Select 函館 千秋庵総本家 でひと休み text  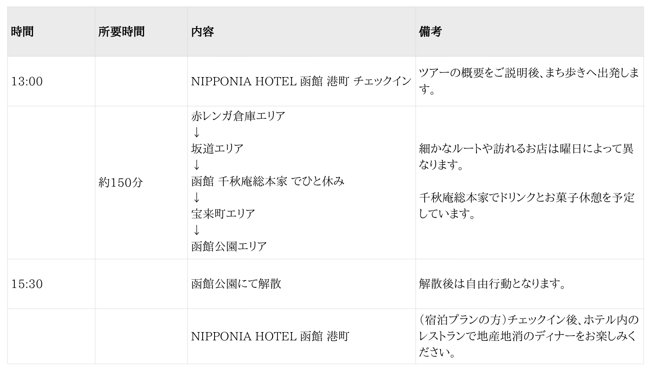267,182
